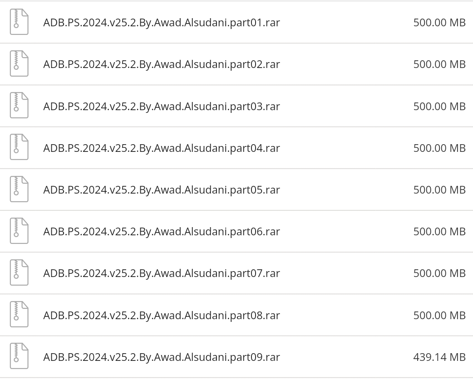Open the part09.rar file name link
This screenshot has height=384, width=473.
[161, 357]
